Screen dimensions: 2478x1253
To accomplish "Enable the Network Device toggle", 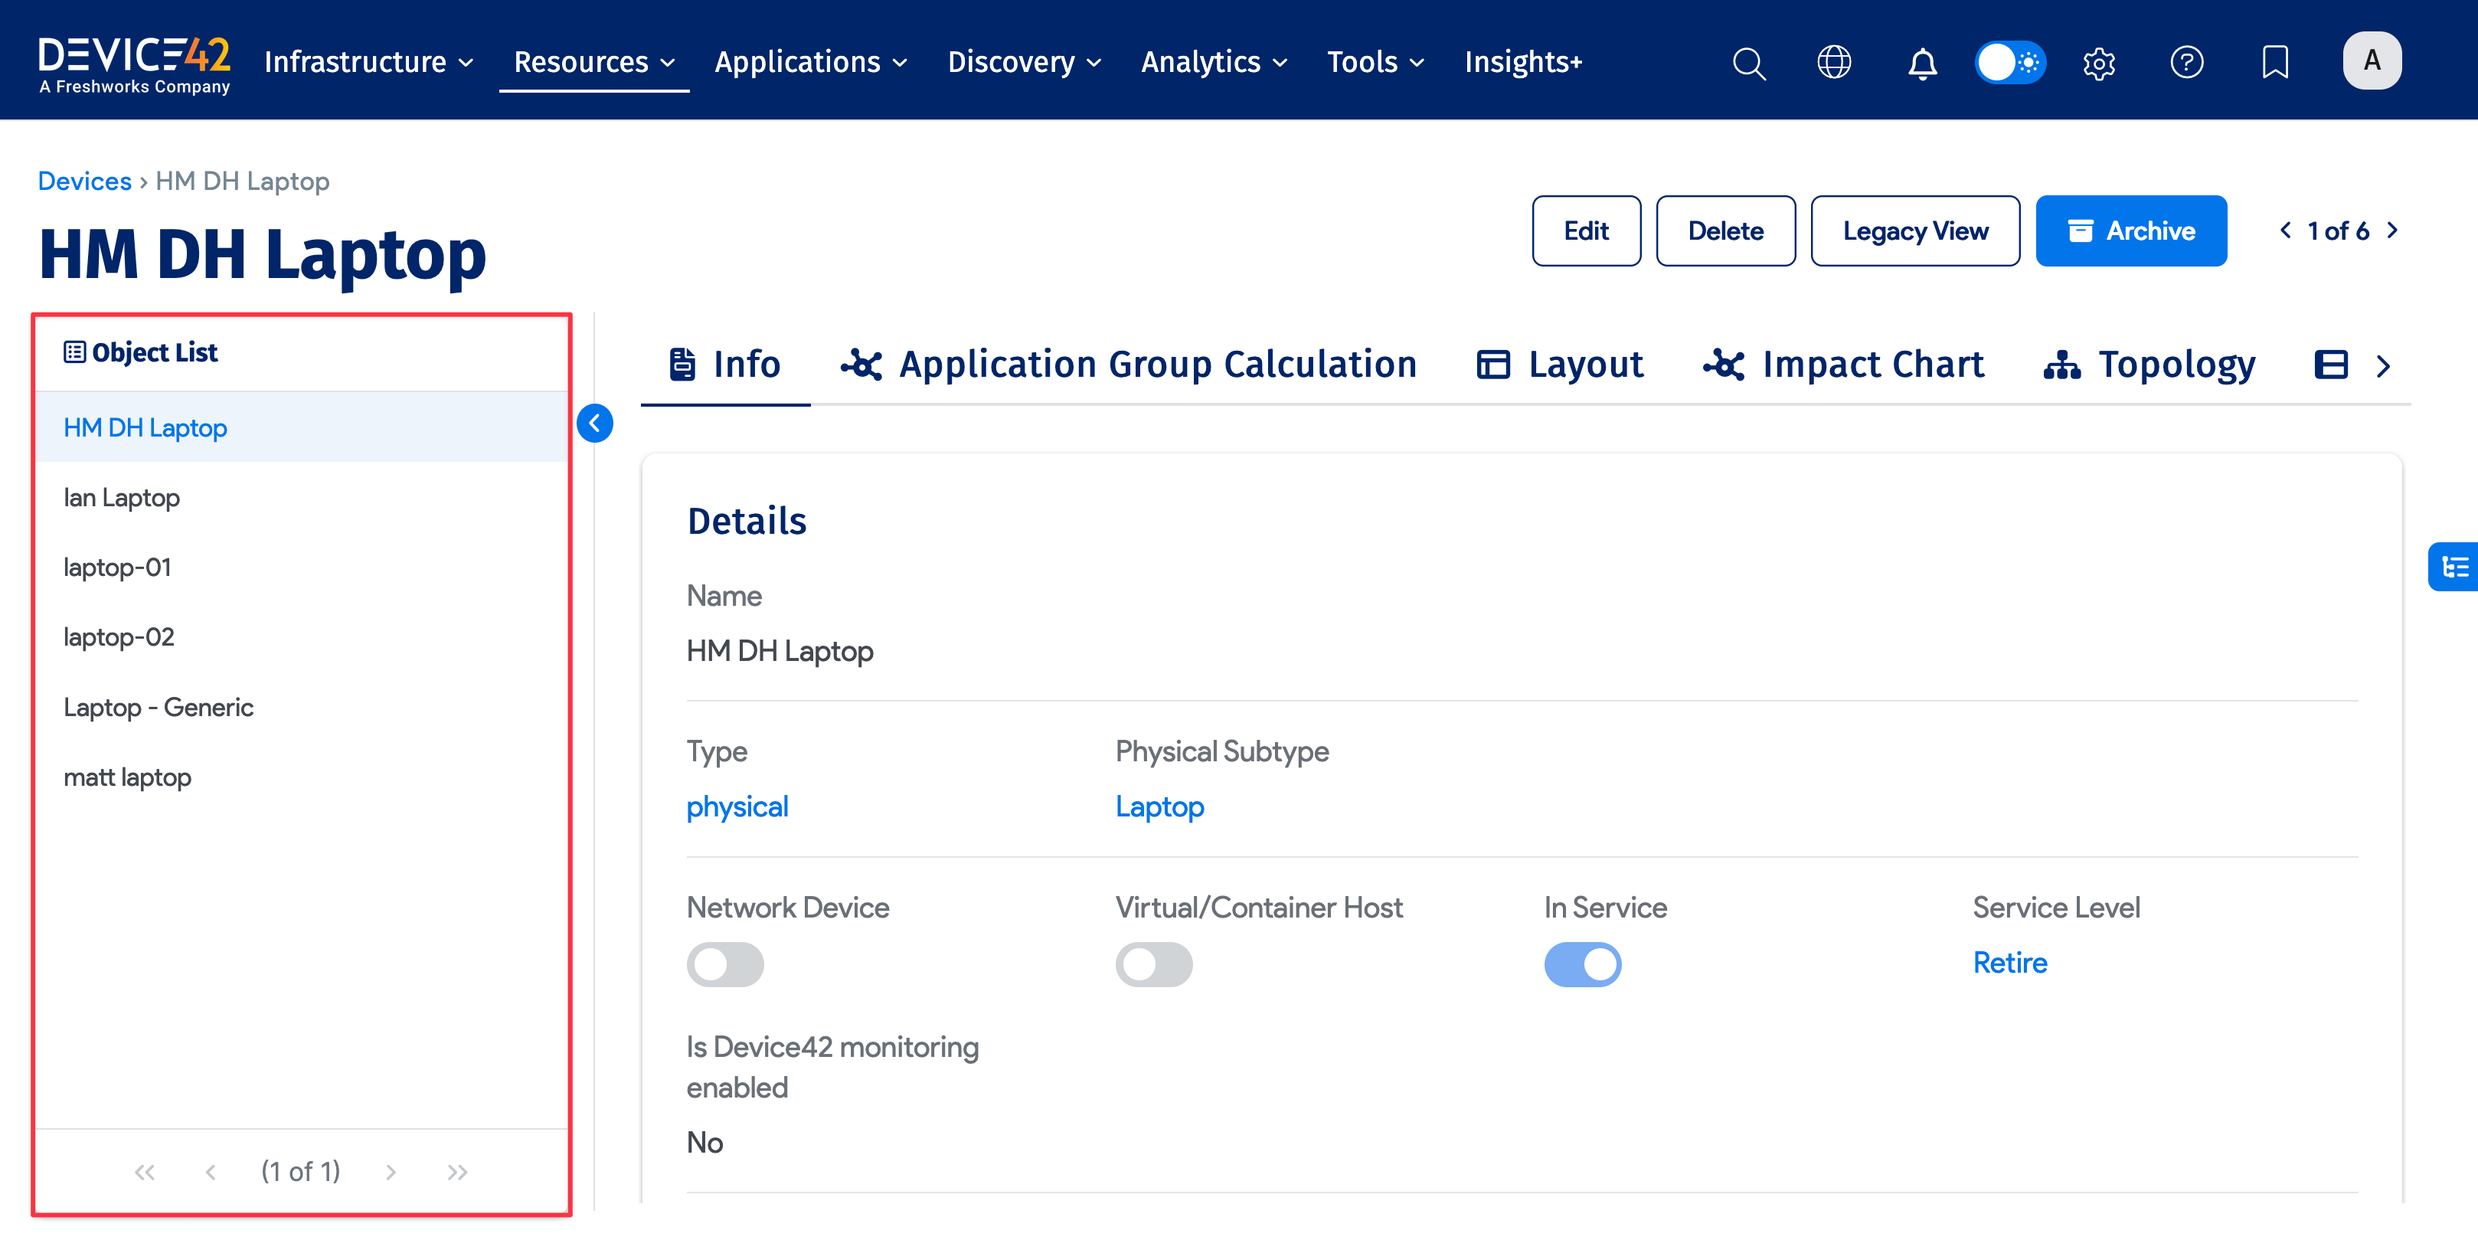I will 725,963.
